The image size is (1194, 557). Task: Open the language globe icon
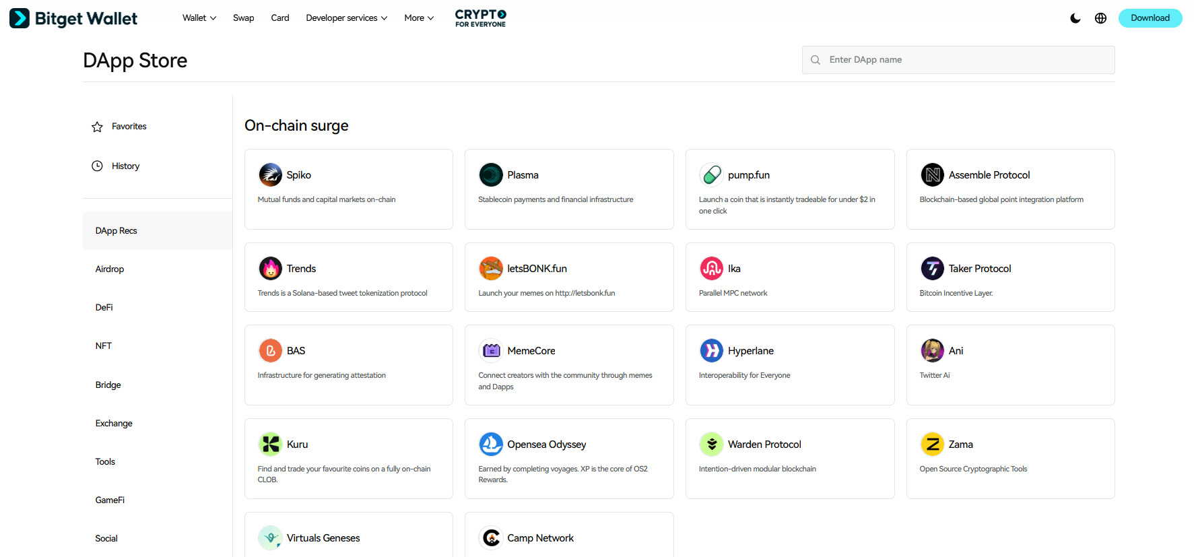1101,18
